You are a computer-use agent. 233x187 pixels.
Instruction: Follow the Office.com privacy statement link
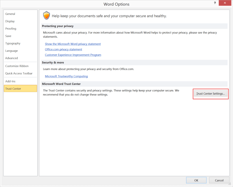tap(63, 49)
